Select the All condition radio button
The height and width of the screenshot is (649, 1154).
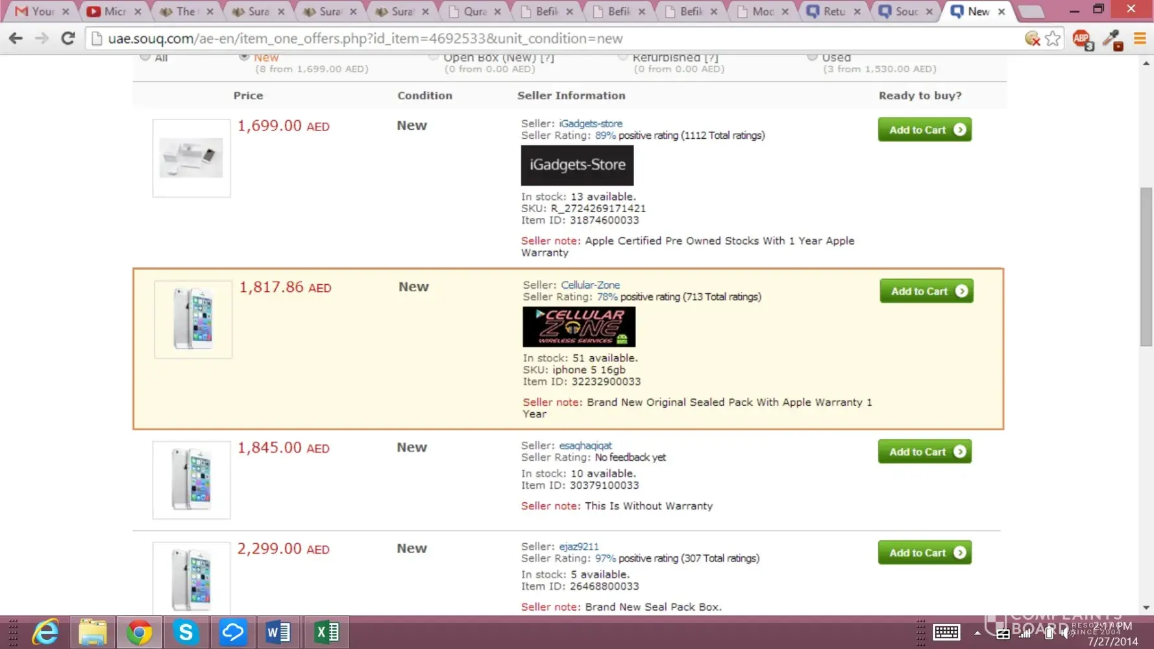145,57
